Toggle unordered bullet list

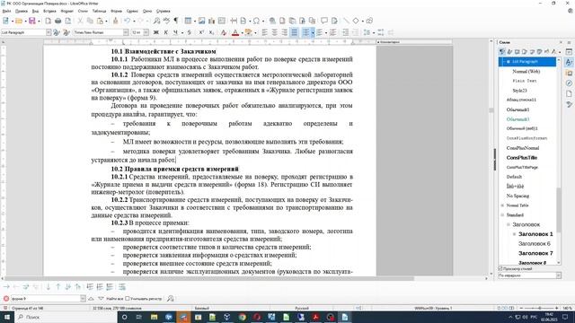(x=305, y=32)
